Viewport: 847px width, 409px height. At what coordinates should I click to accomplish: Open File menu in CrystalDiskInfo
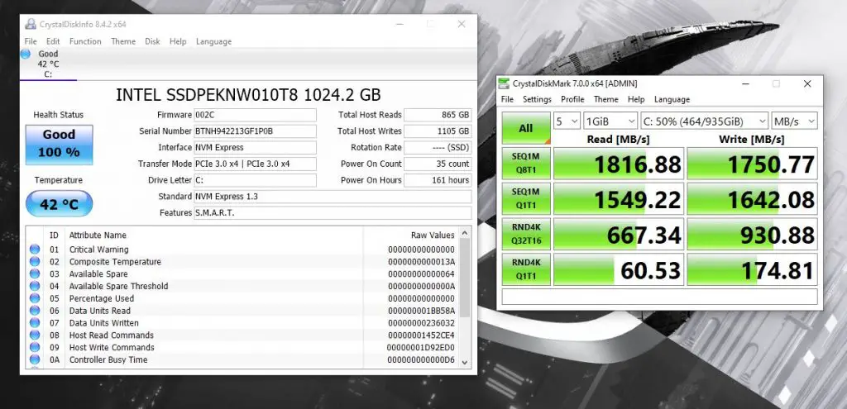(x=31, y=41)
